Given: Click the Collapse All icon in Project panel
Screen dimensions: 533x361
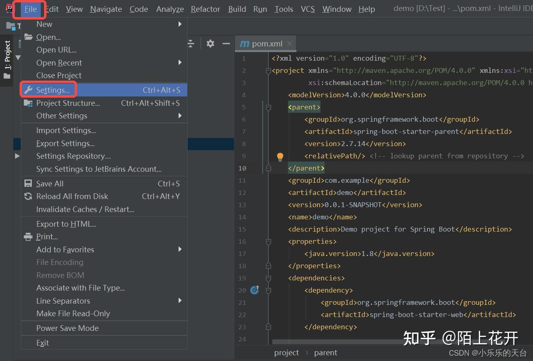Looking at the screenshot, I should [x=190, y=44].
